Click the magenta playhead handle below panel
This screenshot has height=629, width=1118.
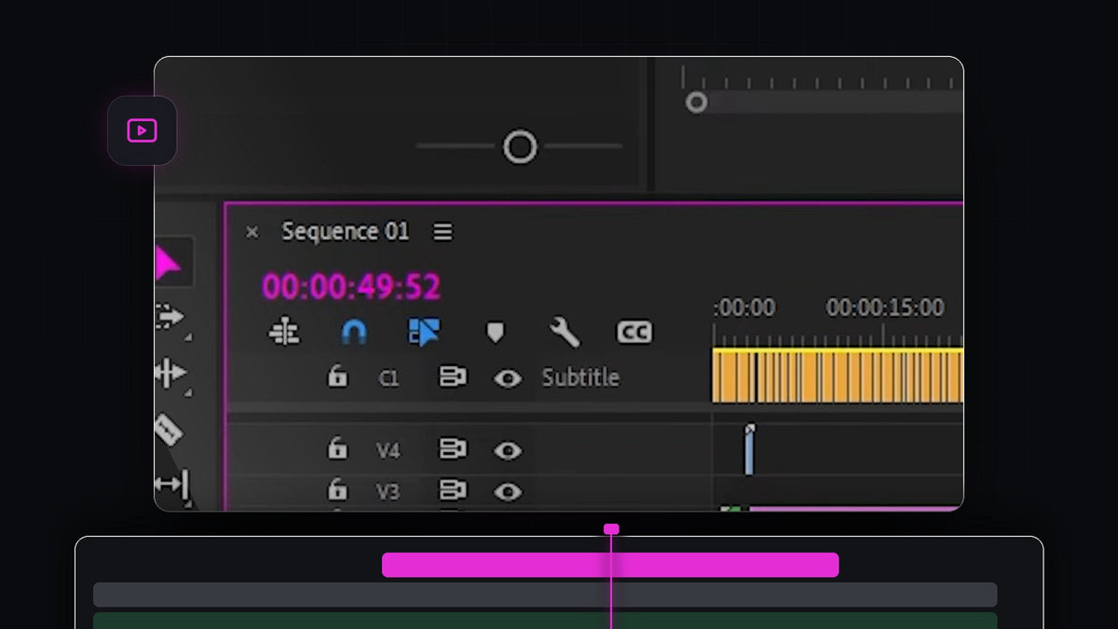tap(611, 529)
